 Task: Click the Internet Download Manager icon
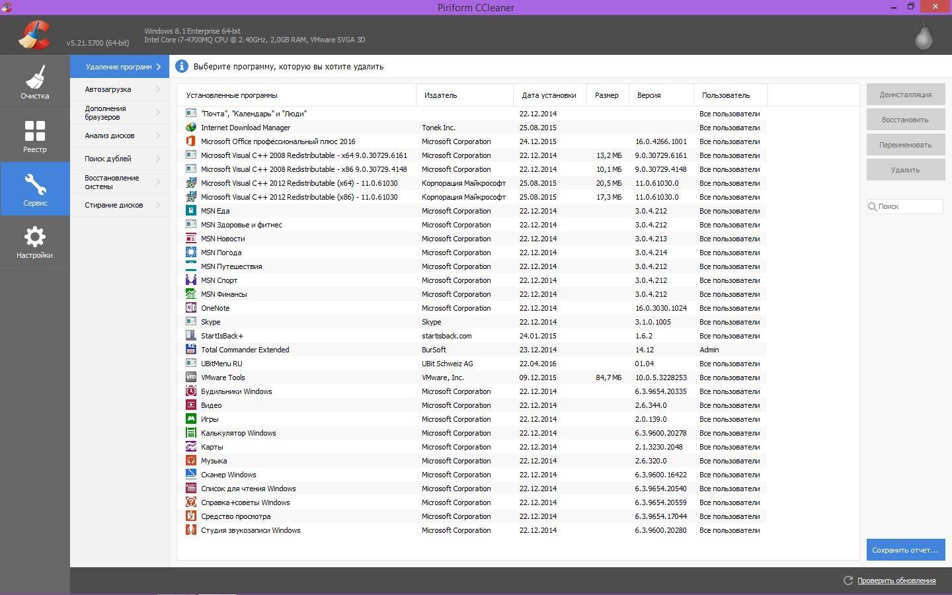(x=191, y=128)
